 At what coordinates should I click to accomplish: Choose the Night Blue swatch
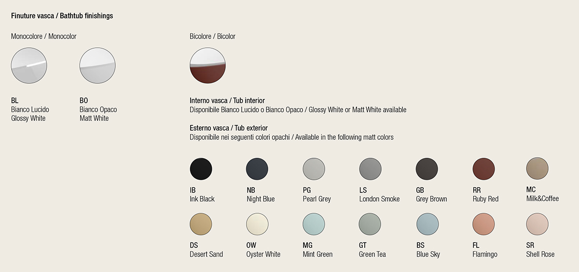click(257, 169)
